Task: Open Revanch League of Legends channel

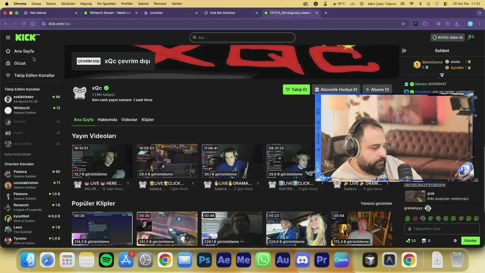Action: [x=32, y=207]
